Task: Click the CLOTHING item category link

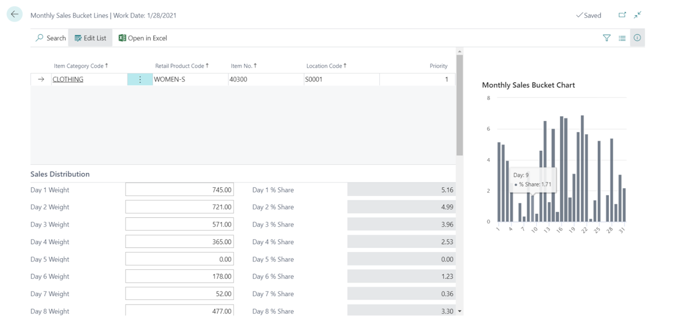Action: [68, 79]
